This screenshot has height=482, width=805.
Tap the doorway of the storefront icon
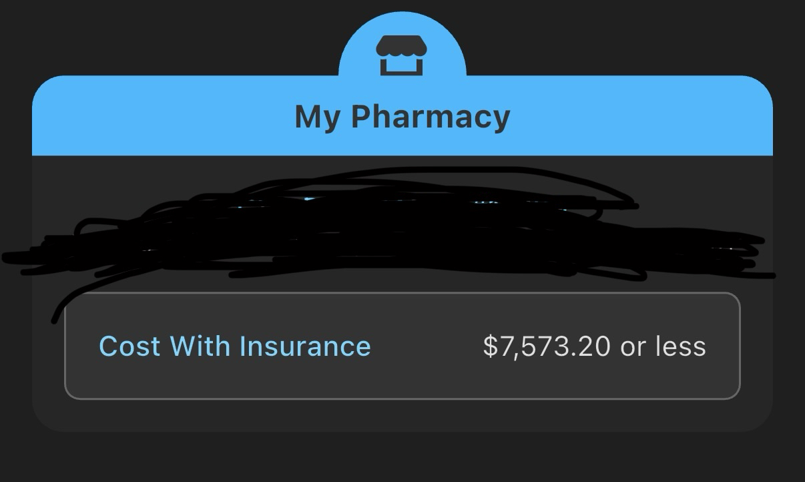401,65
